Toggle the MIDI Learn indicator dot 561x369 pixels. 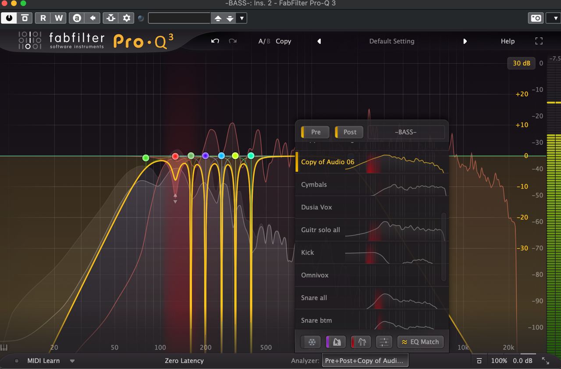17,361
